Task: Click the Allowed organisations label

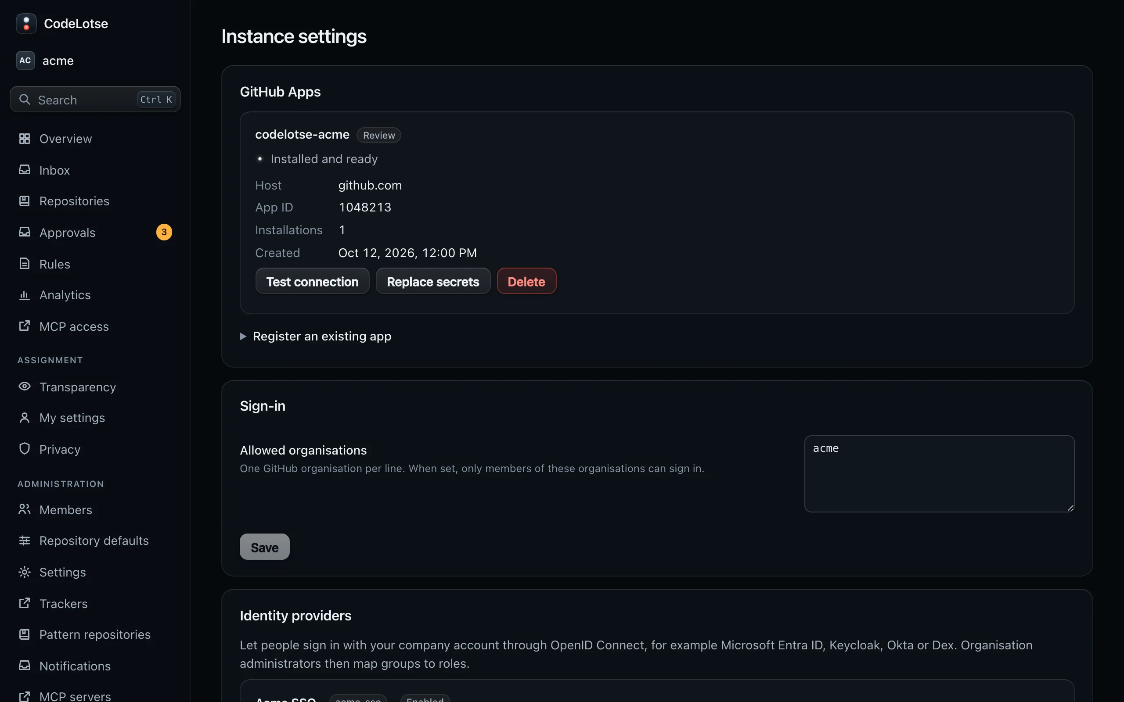Action: point(303,450)
